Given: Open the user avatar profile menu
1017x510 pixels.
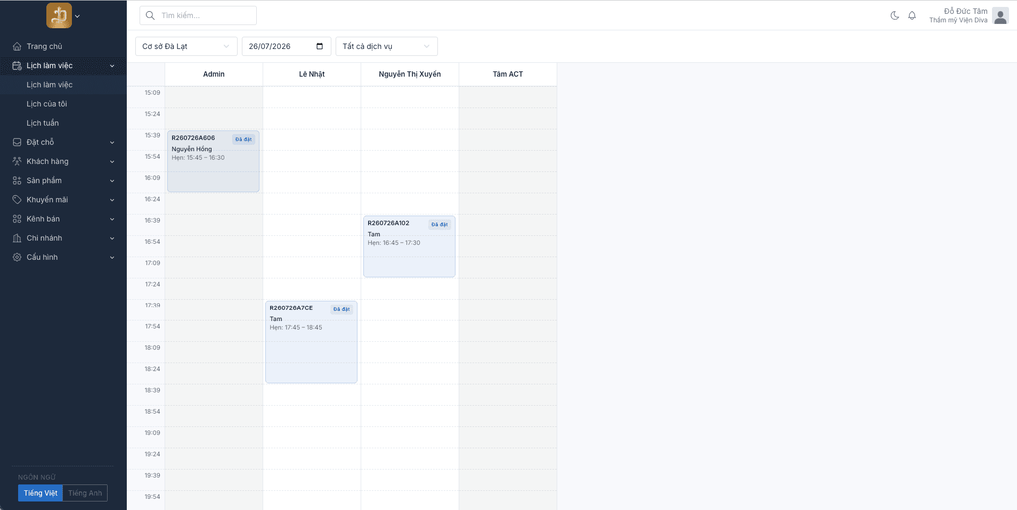Looking at the screenshot, I should pyautogui.click(x=1000, y=15).
